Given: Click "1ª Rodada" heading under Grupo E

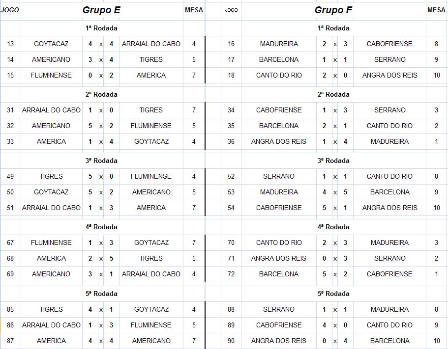Looking at the screenshot, I should tap(101, 28).
